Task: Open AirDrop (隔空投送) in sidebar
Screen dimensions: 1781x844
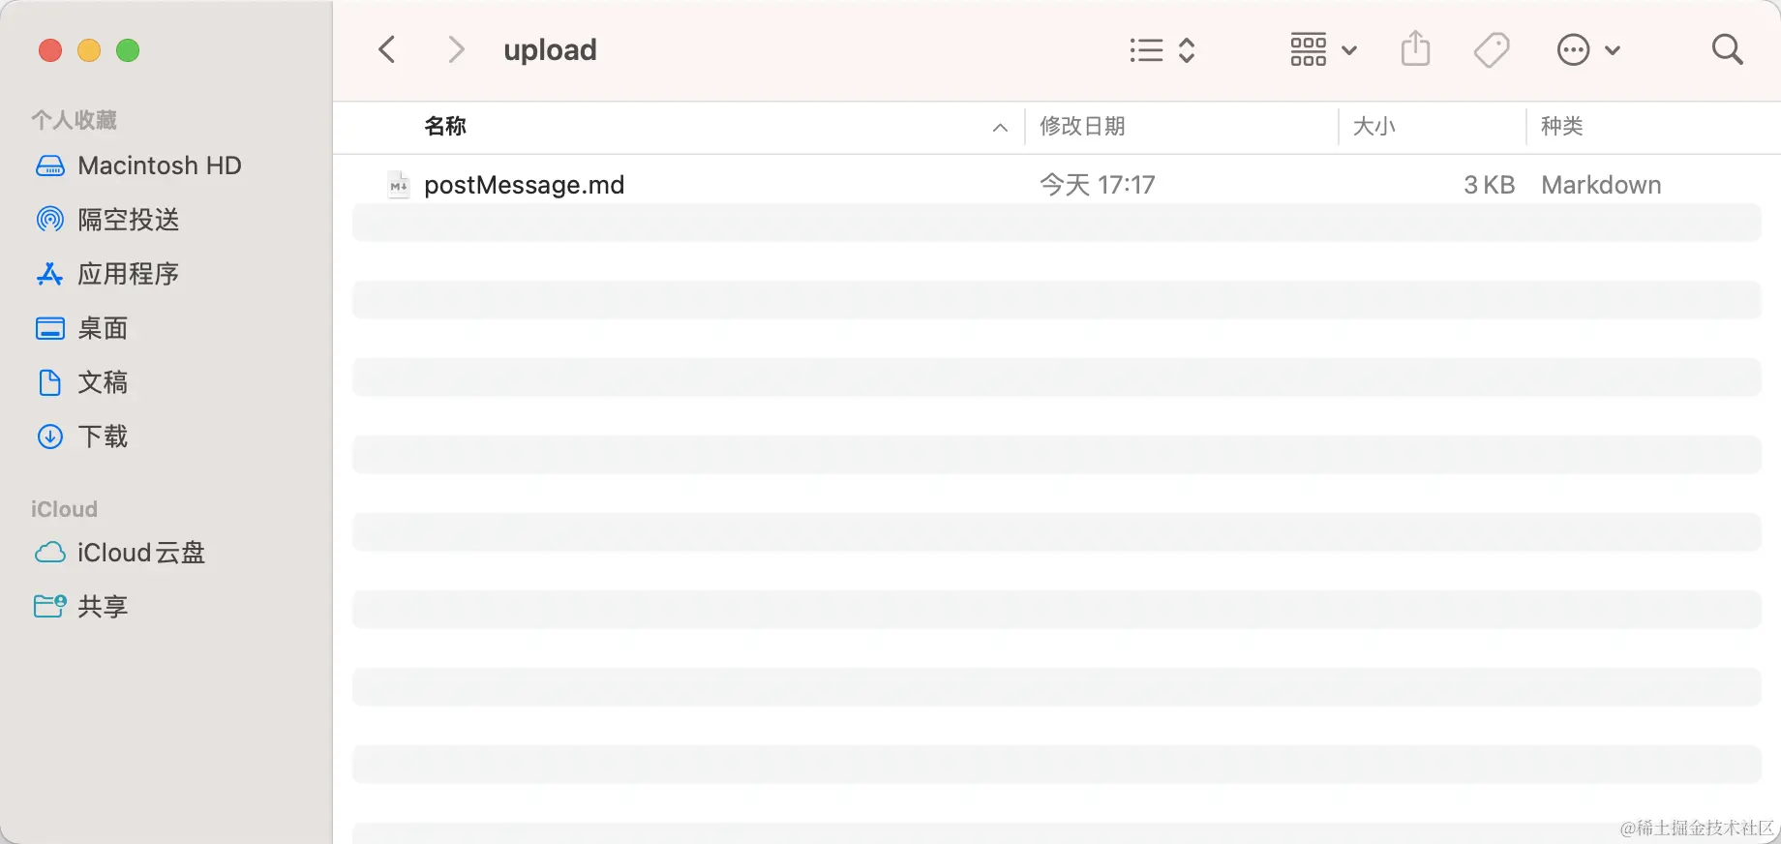Action: (128, 220)
